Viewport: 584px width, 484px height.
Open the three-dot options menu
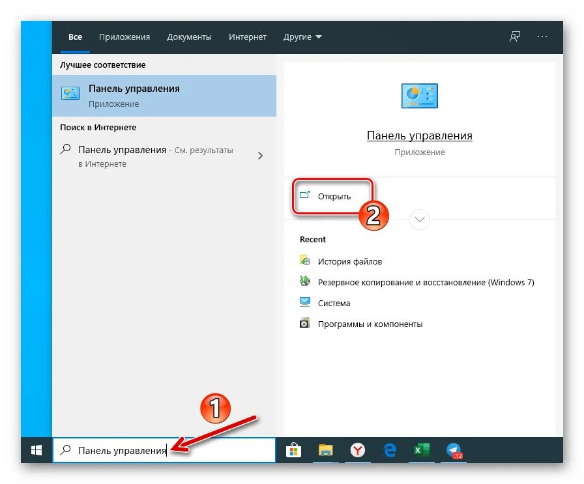tap(542, 36)
